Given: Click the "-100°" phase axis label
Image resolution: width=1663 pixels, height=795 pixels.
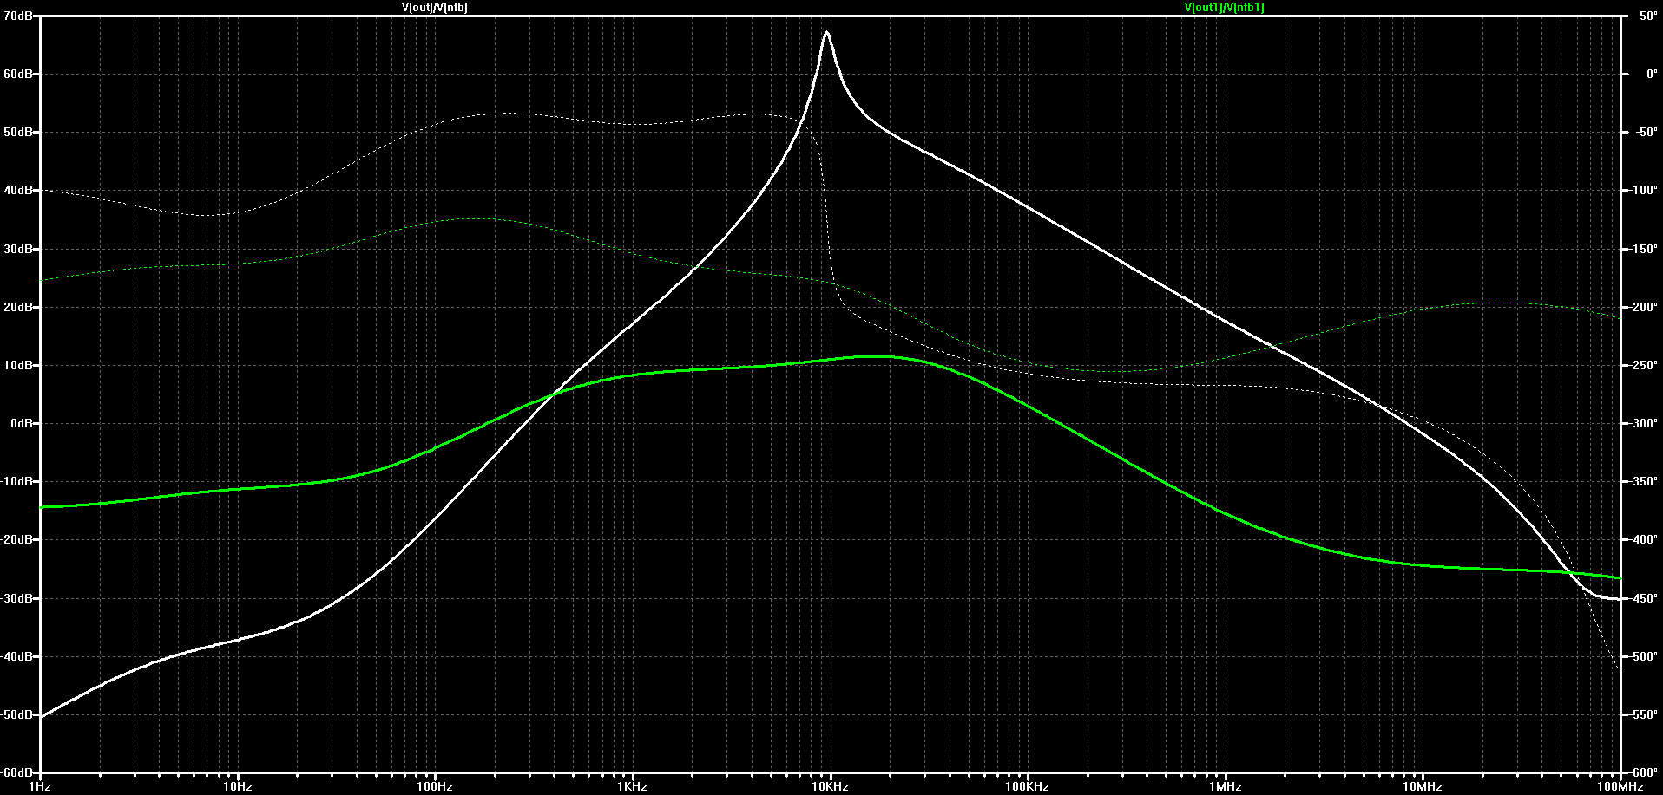Looking at the screenshot, I should [x=1645, y=190].
